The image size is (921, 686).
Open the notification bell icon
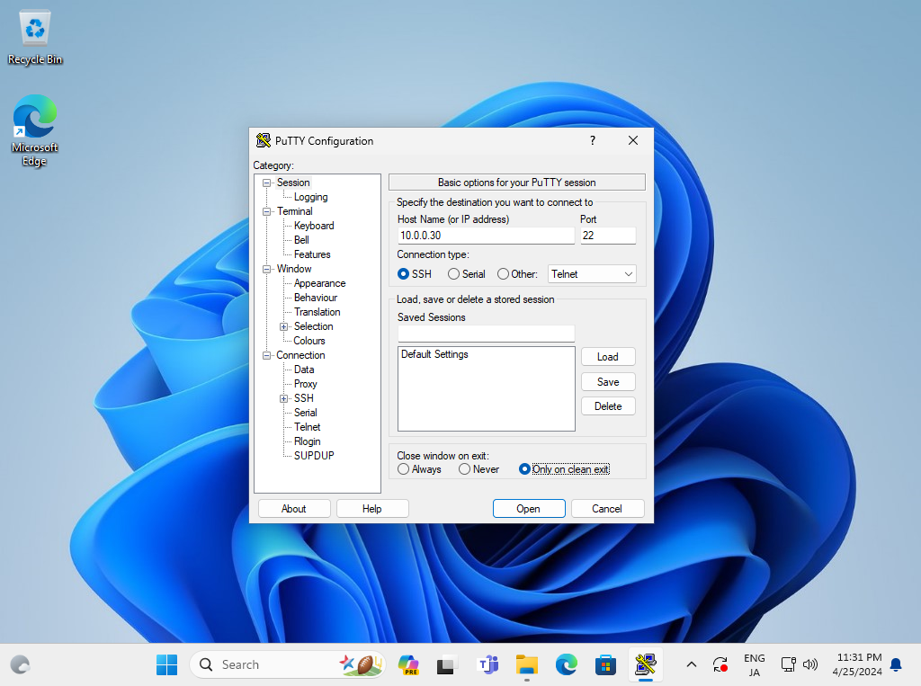click(896, 664)
